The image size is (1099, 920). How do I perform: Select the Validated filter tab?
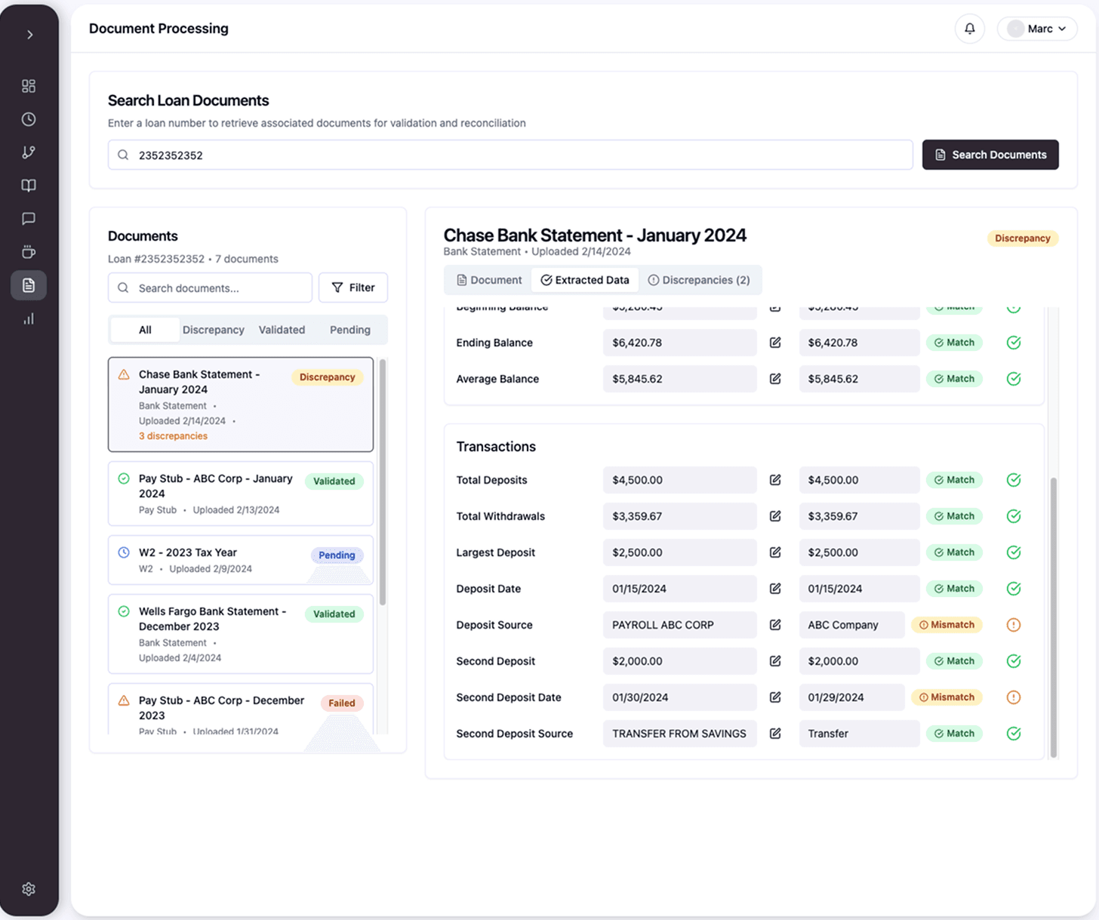(x=282, y=330)
